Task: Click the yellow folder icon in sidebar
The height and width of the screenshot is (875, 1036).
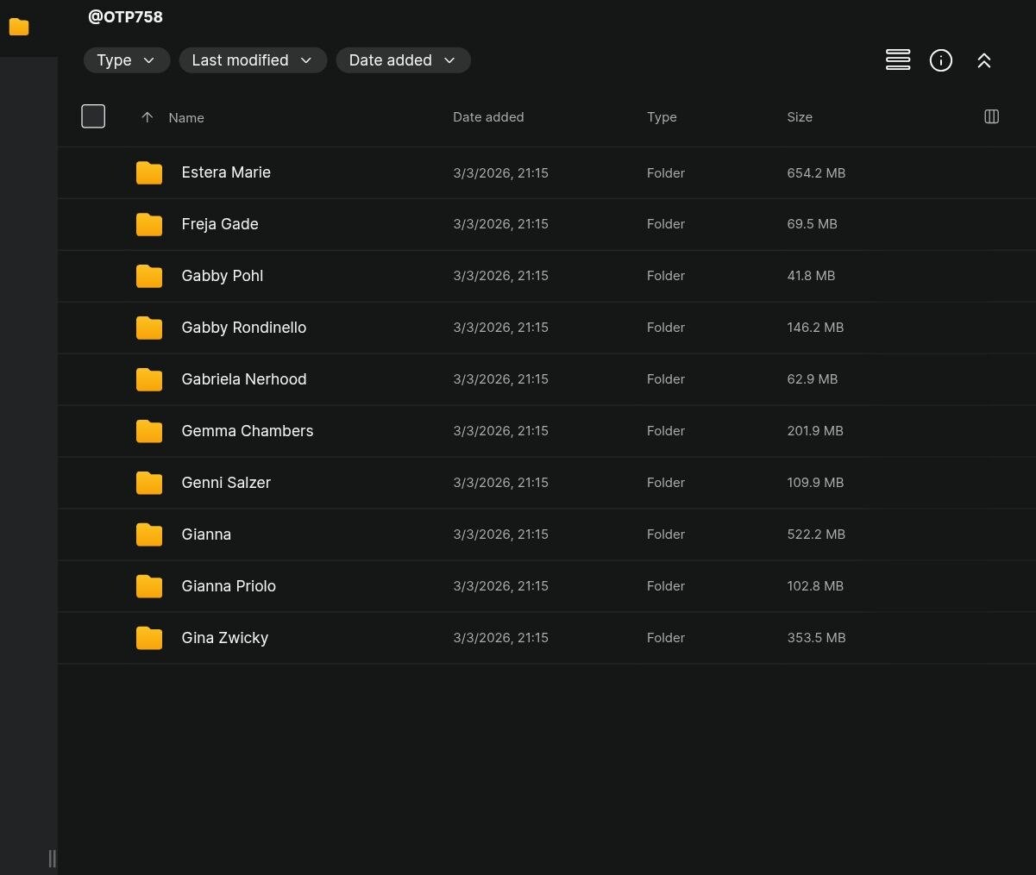Action: 19,28
